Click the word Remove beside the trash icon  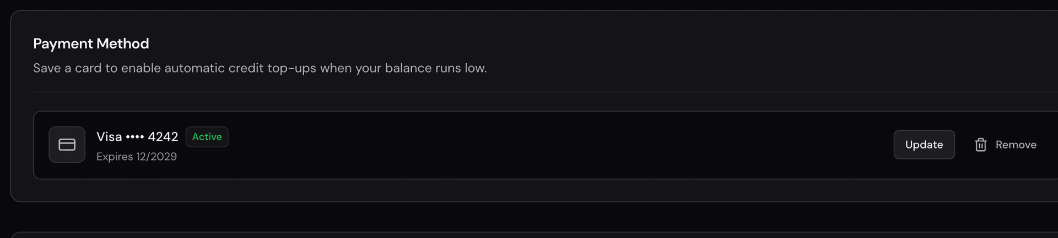point(1016,145)
